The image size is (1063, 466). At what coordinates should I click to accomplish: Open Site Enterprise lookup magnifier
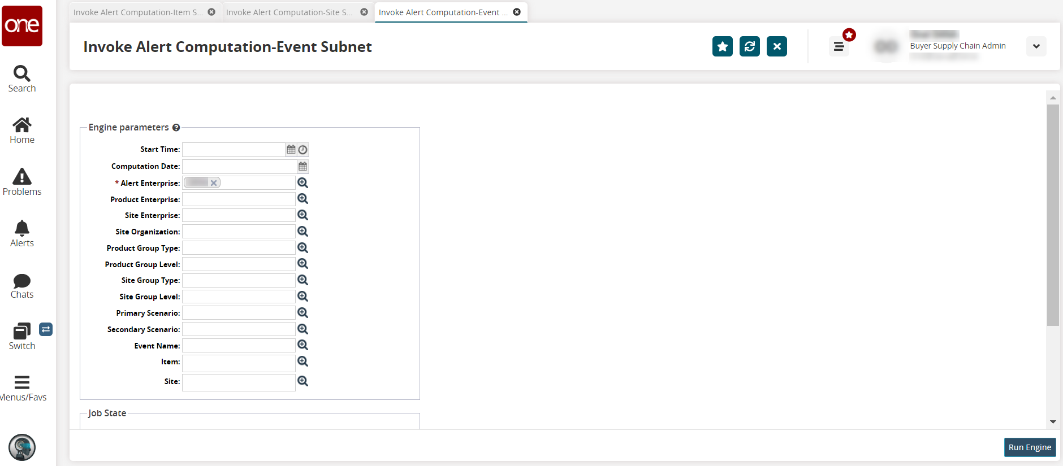coord(303,215)
